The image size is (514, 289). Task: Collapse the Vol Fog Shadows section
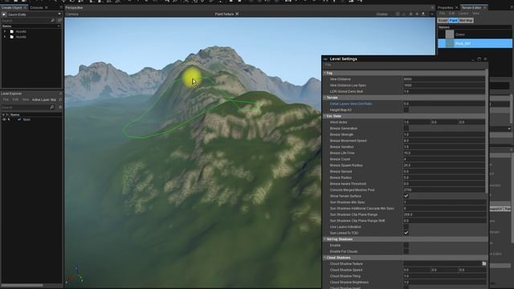(324, 239)
